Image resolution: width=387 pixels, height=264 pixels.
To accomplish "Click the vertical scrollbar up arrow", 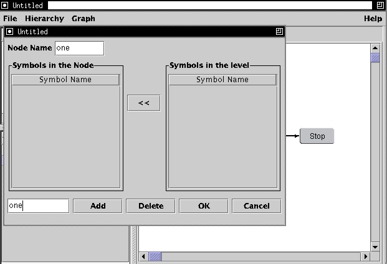I will pos(375,48).
